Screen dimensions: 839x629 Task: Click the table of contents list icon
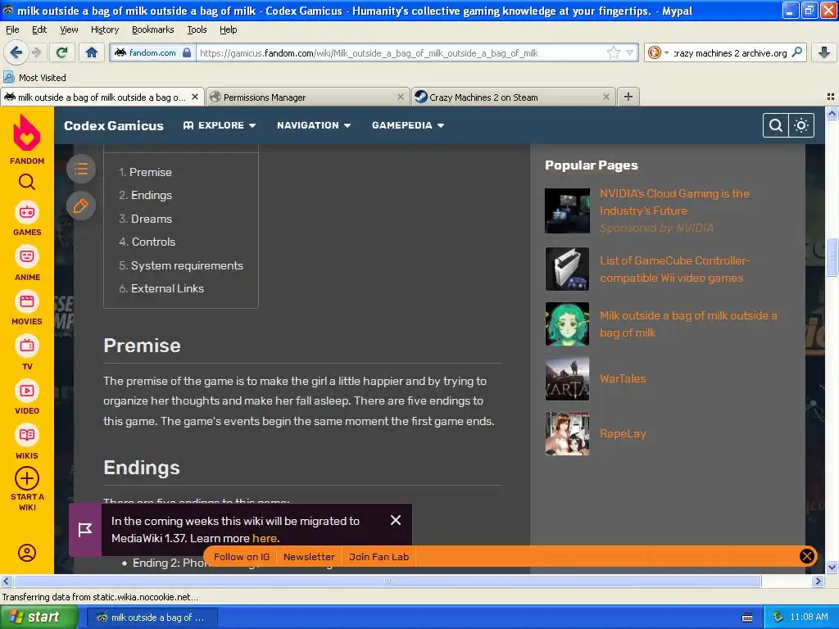81,169
